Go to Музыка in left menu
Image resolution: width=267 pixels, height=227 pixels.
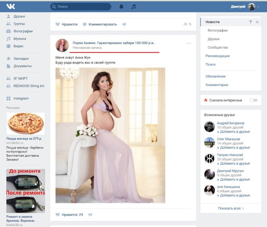(x=20, y=39)
